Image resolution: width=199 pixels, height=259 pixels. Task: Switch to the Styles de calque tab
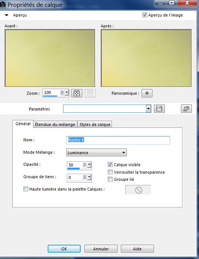(95, 124)
